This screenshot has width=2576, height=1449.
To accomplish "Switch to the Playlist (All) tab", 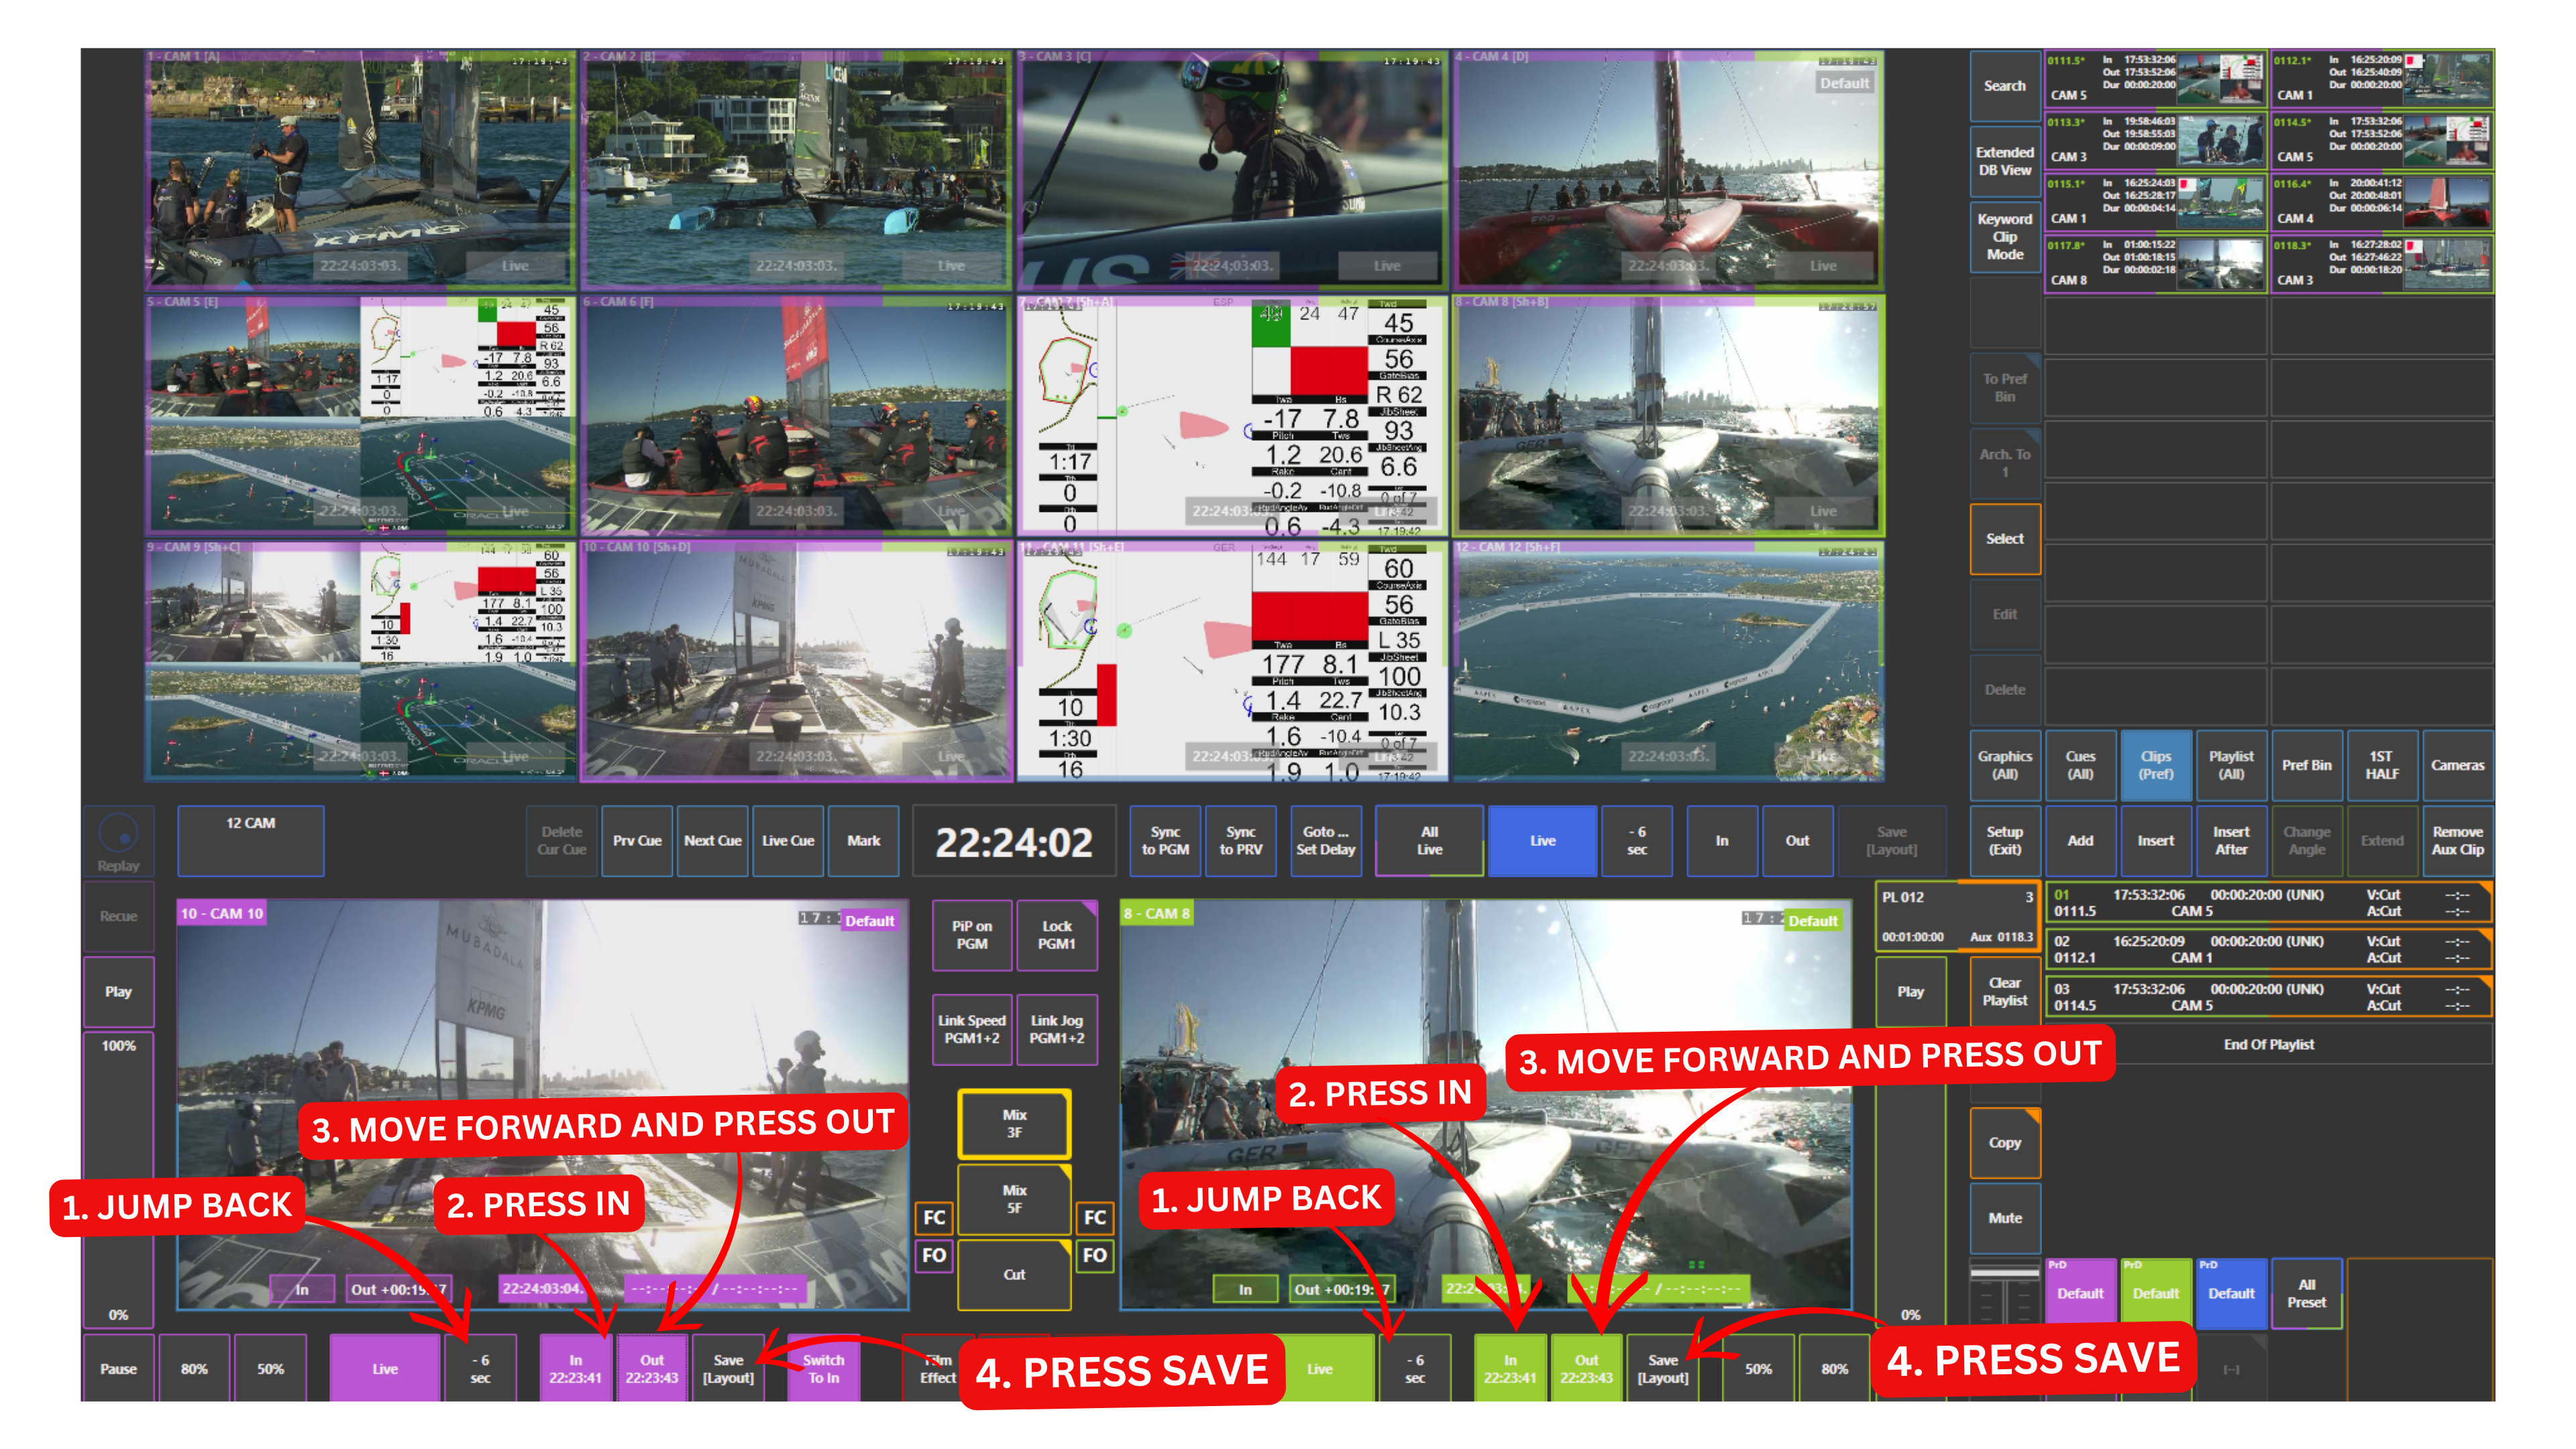I will [x=2231, y=765].
